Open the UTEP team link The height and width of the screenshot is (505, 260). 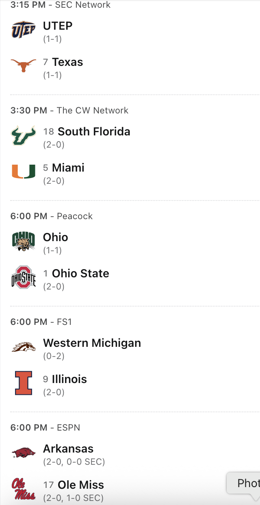(58, 26)
